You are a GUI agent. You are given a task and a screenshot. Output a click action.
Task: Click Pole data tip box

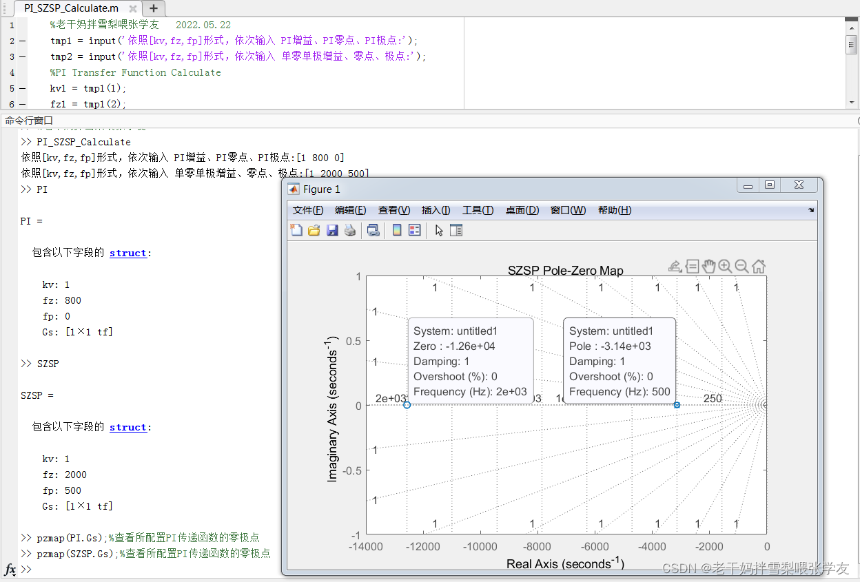click(620, 361)
